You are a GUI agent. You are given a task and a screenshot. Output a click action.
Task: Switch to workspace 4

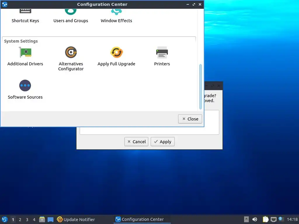click(34, 220)
